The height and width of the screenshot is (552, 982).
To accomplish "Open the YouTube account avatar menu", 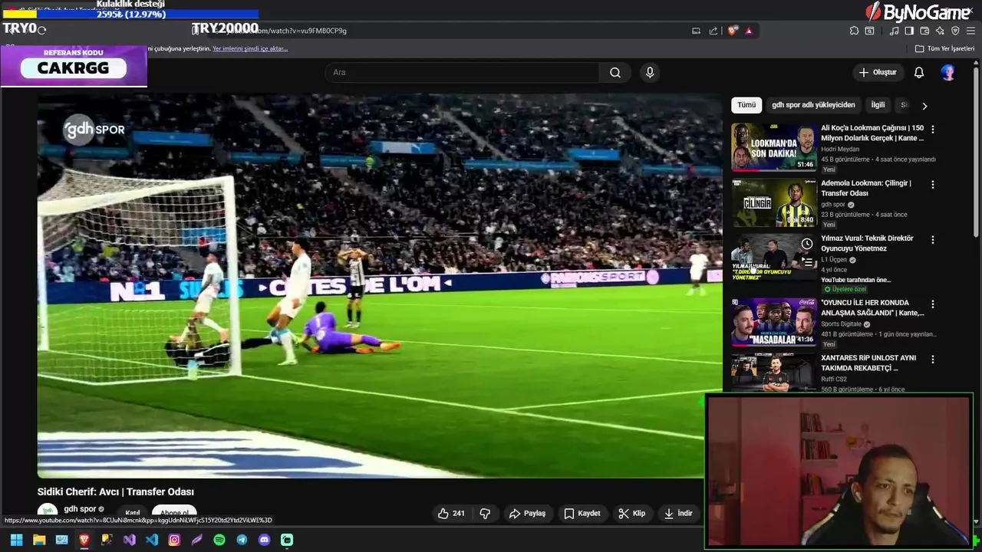I will pos(948,72).
